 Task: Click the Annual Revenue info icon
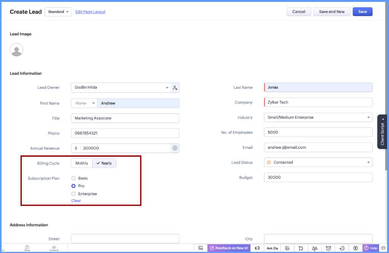click(x=174, y=148)
